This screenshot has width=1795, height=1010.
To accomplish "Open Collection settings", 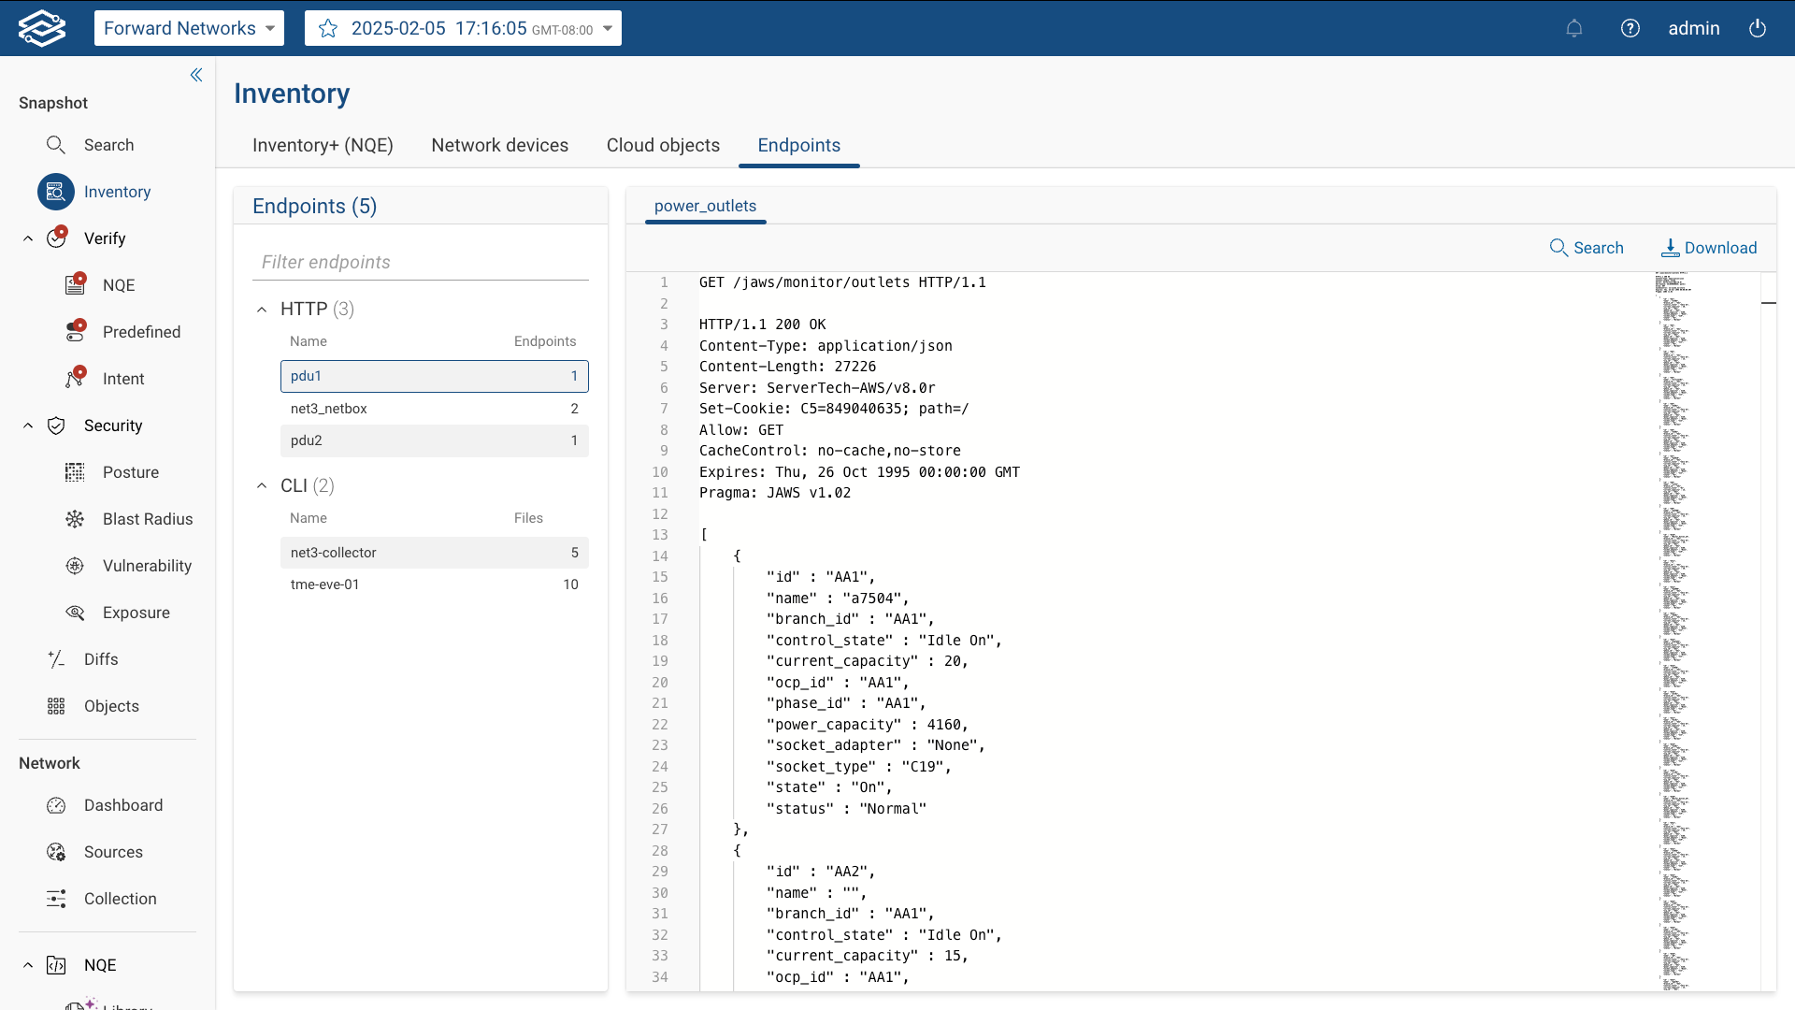I will click(x=121, y=898).
